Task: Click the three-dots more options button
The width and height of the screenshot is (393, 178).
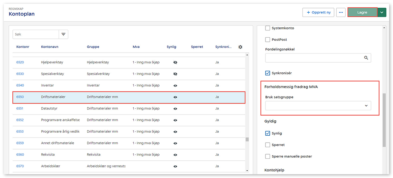Action: coord(341,12)
